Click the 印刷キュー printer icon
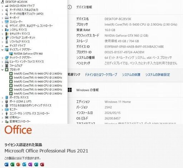Screen dimensions: 183x168 7,117
